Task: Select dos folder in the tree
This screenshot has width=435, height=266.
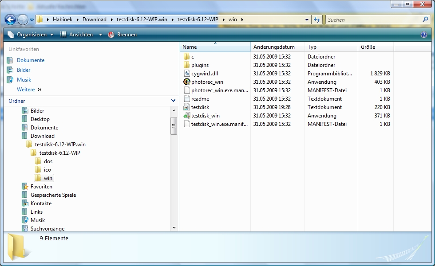Action: point(48,161)
